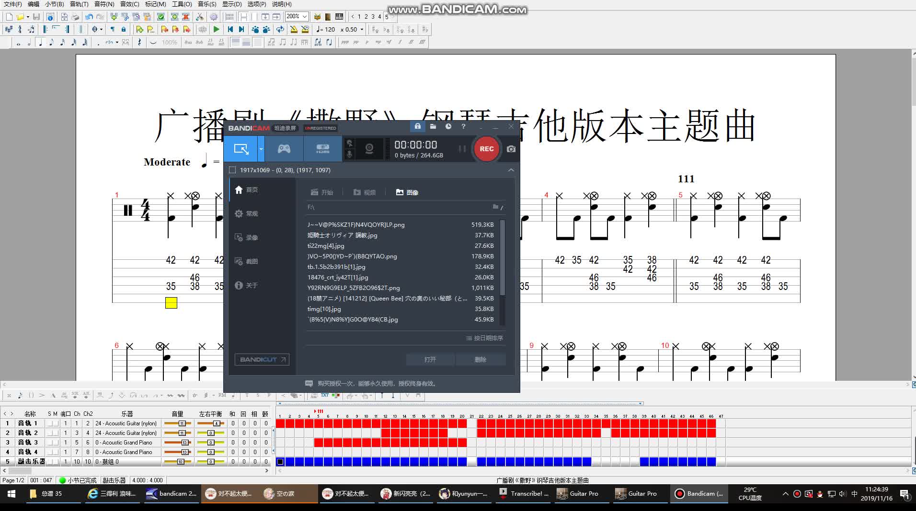The width and height of the screenshot is (916, 511).
Task: Open the 200% zoom dropdown
Action: coord(305,17)
